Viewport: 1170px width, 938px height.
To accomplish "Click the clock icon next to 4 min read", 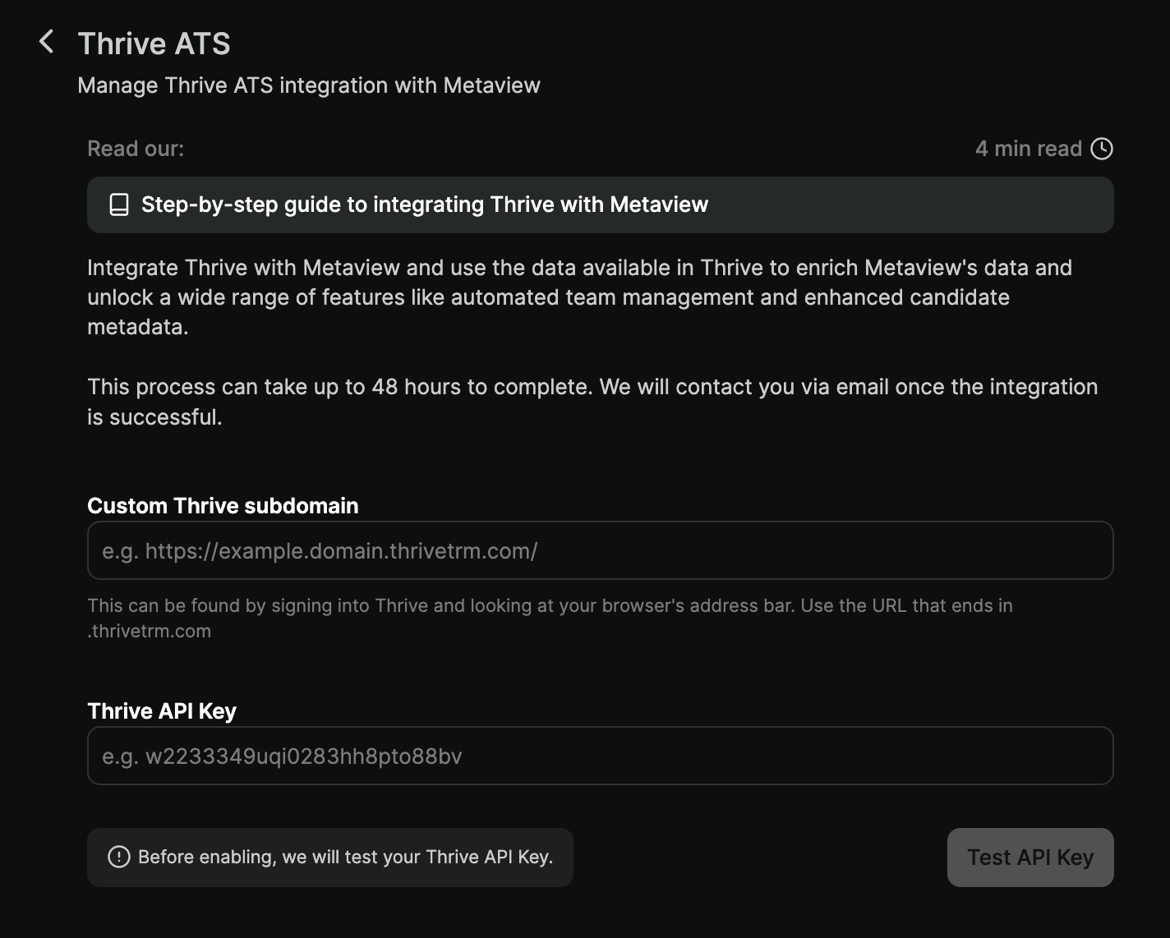I will point(1102,149).
